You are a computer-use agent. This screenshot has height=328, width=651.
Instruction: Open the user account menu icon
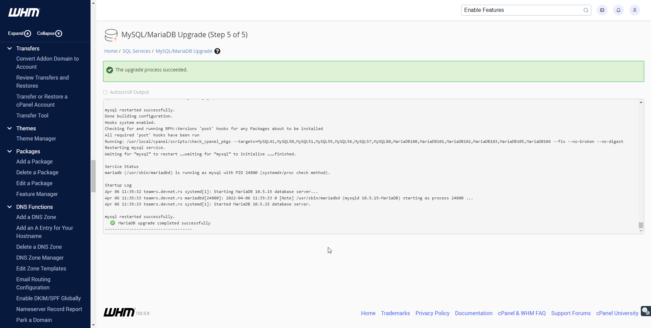point(635,10)
